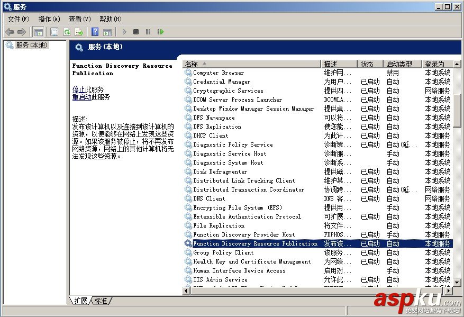Click the Export list toolbar icon

[79, 32]
